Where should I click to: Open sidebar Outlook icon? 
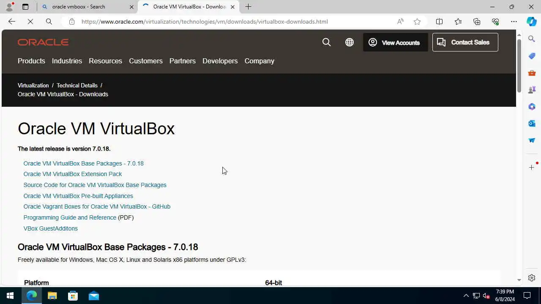[x=532, y=123]
